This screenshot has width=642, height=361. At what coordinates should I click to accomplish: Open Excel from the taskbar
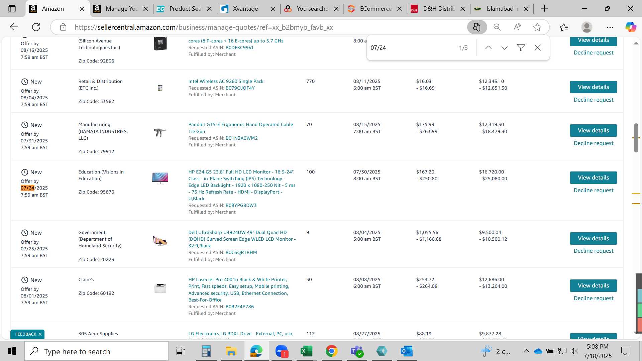306,351
